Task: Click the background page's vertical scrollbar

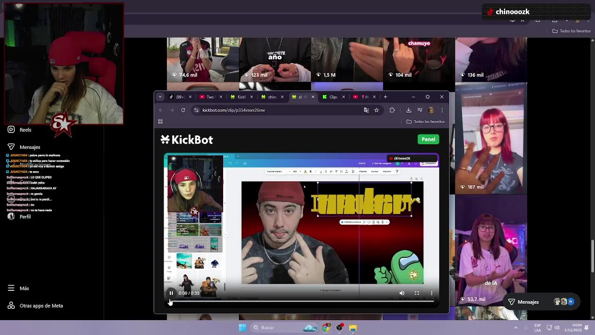Action: point(593,256)
